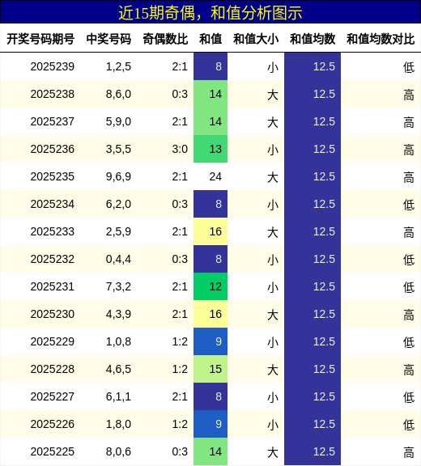Select issue number 2025239
This screenshot has width=421, height=466.
(x=53, y=66)
